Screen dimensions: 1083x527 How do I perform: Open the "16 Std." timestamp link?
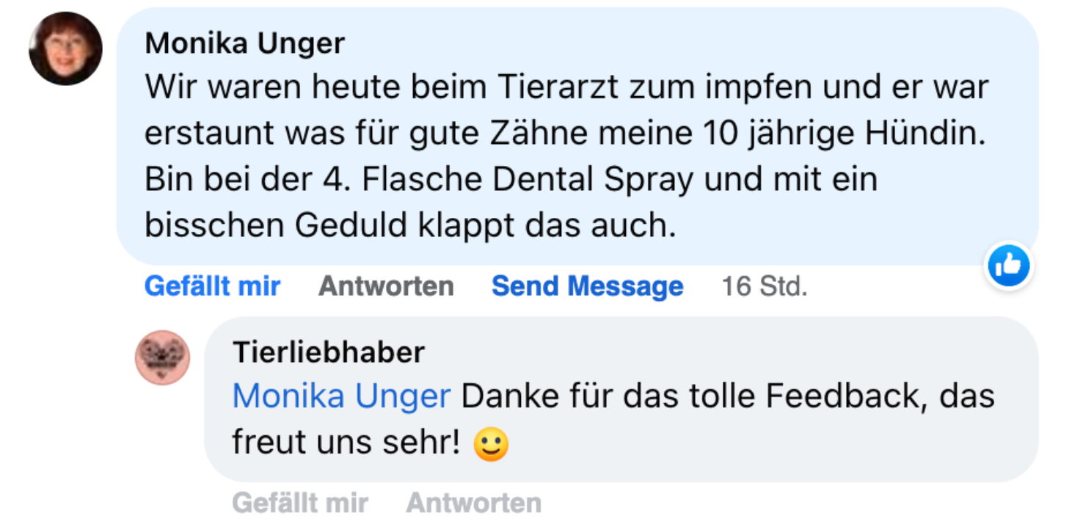click(x=764, y=286)
